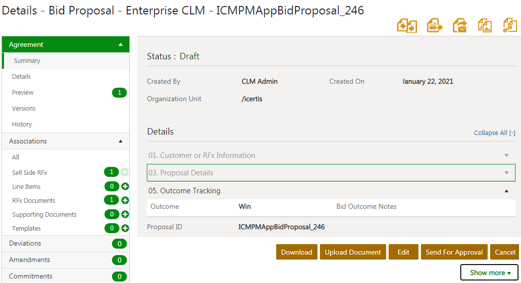
Task: Add a Template using the plus icon
Action: [x=125, y=228]
